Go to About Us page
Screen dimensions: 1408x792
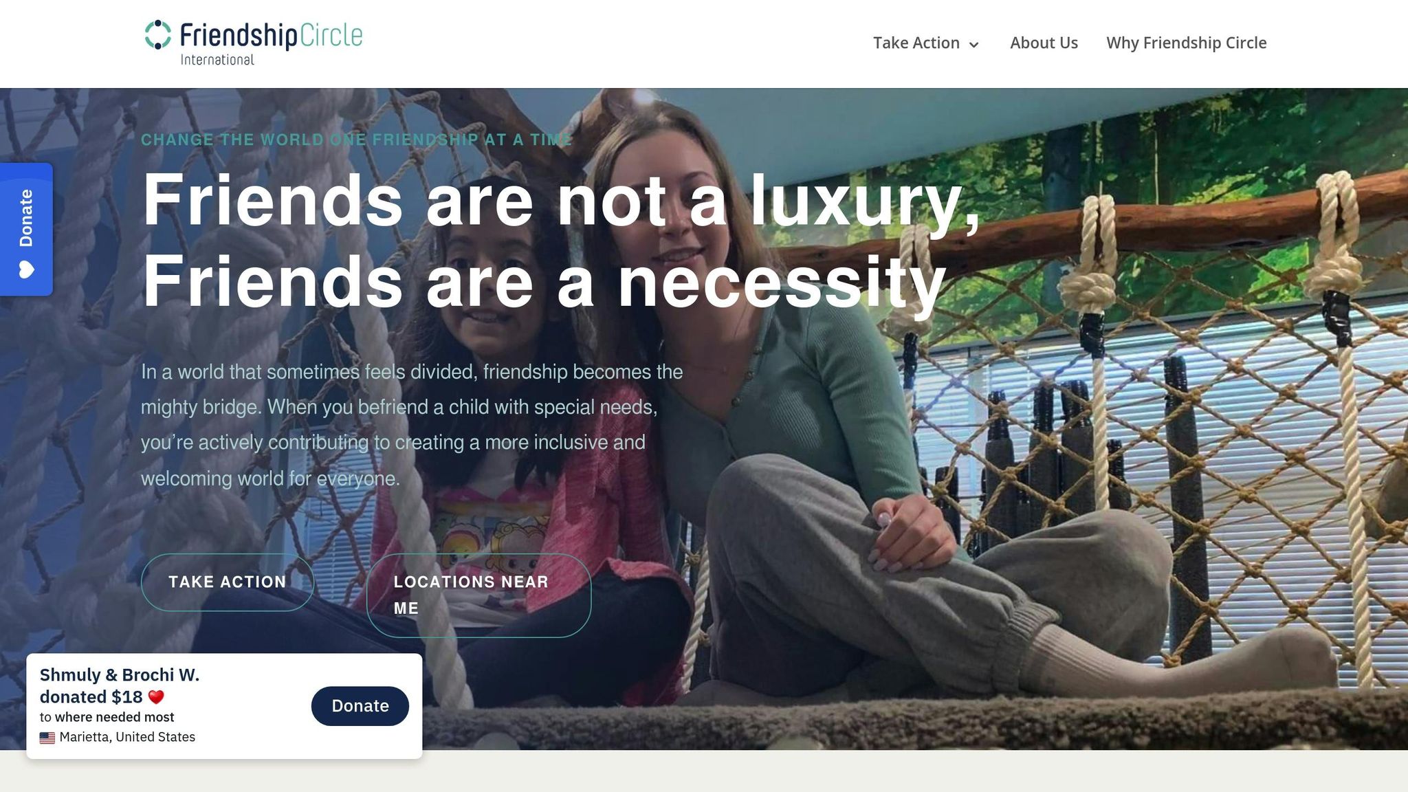pyautogui.click(x=1044, y=43)
